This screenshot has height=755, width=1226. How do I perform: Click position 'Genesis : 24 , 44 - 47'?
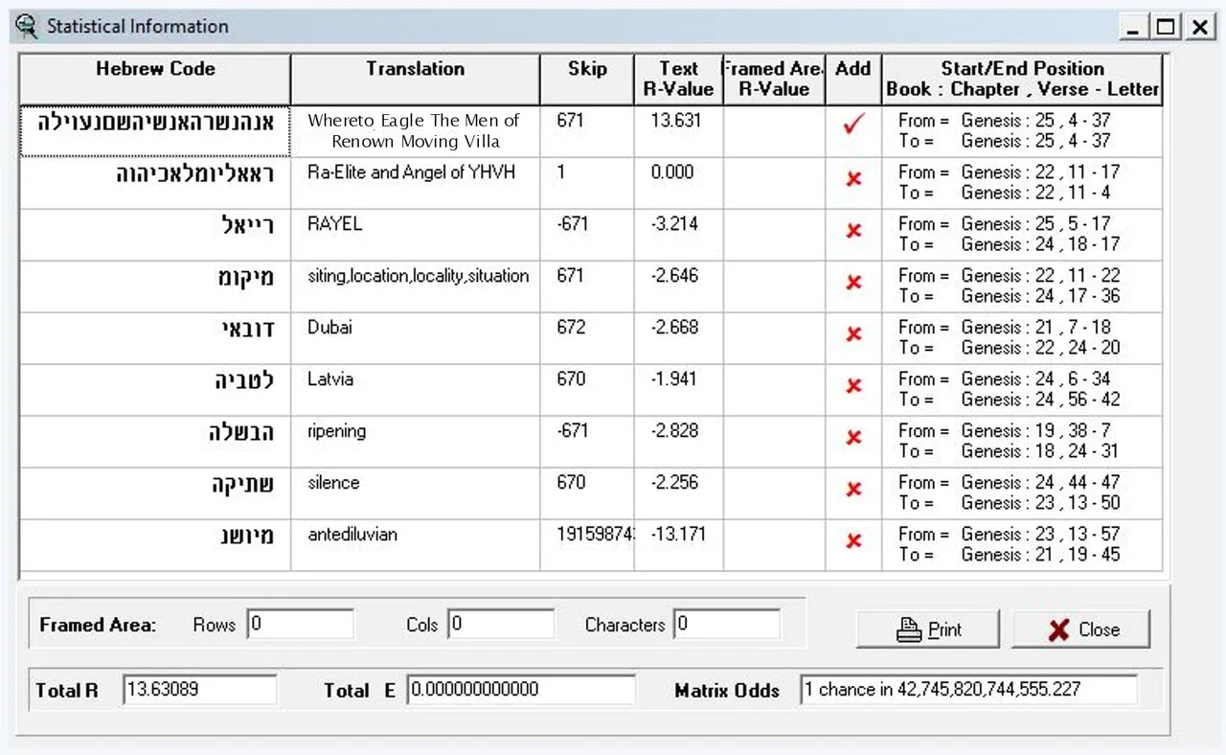pyautogui.click(x=1040, y=483)
